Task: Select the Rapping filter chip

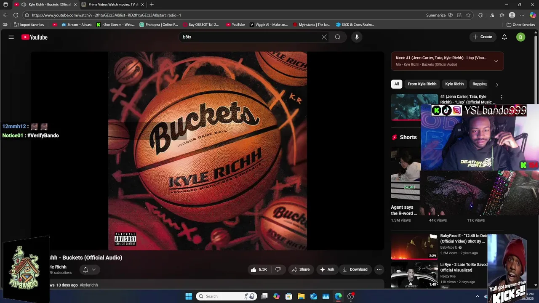Action: (x=479, y=84)
